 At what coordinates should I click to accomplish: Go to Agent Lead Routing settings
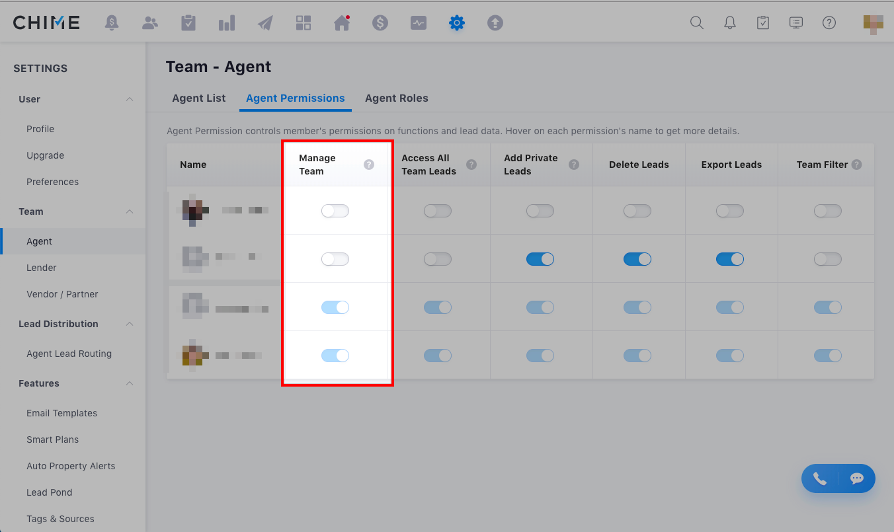[x=69, y=354]
